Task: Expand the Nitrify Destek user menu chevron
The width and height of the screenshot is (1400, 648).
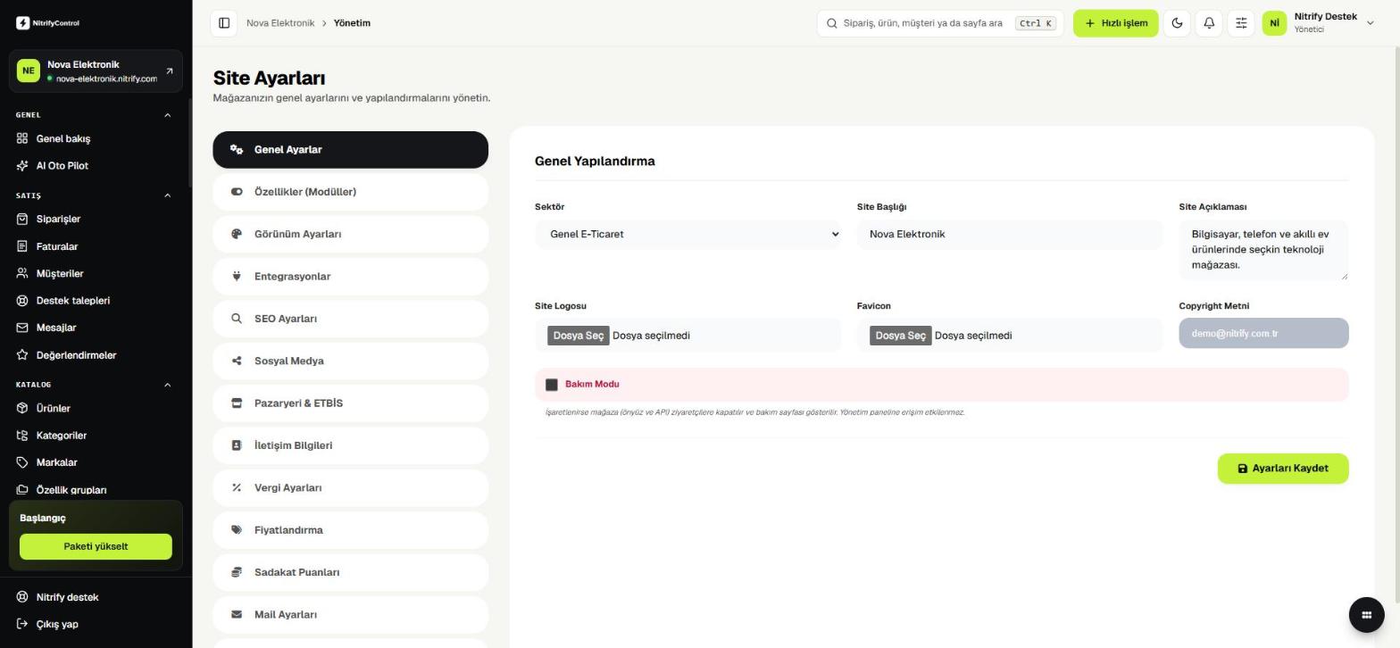Action: tap(1370, 23)
